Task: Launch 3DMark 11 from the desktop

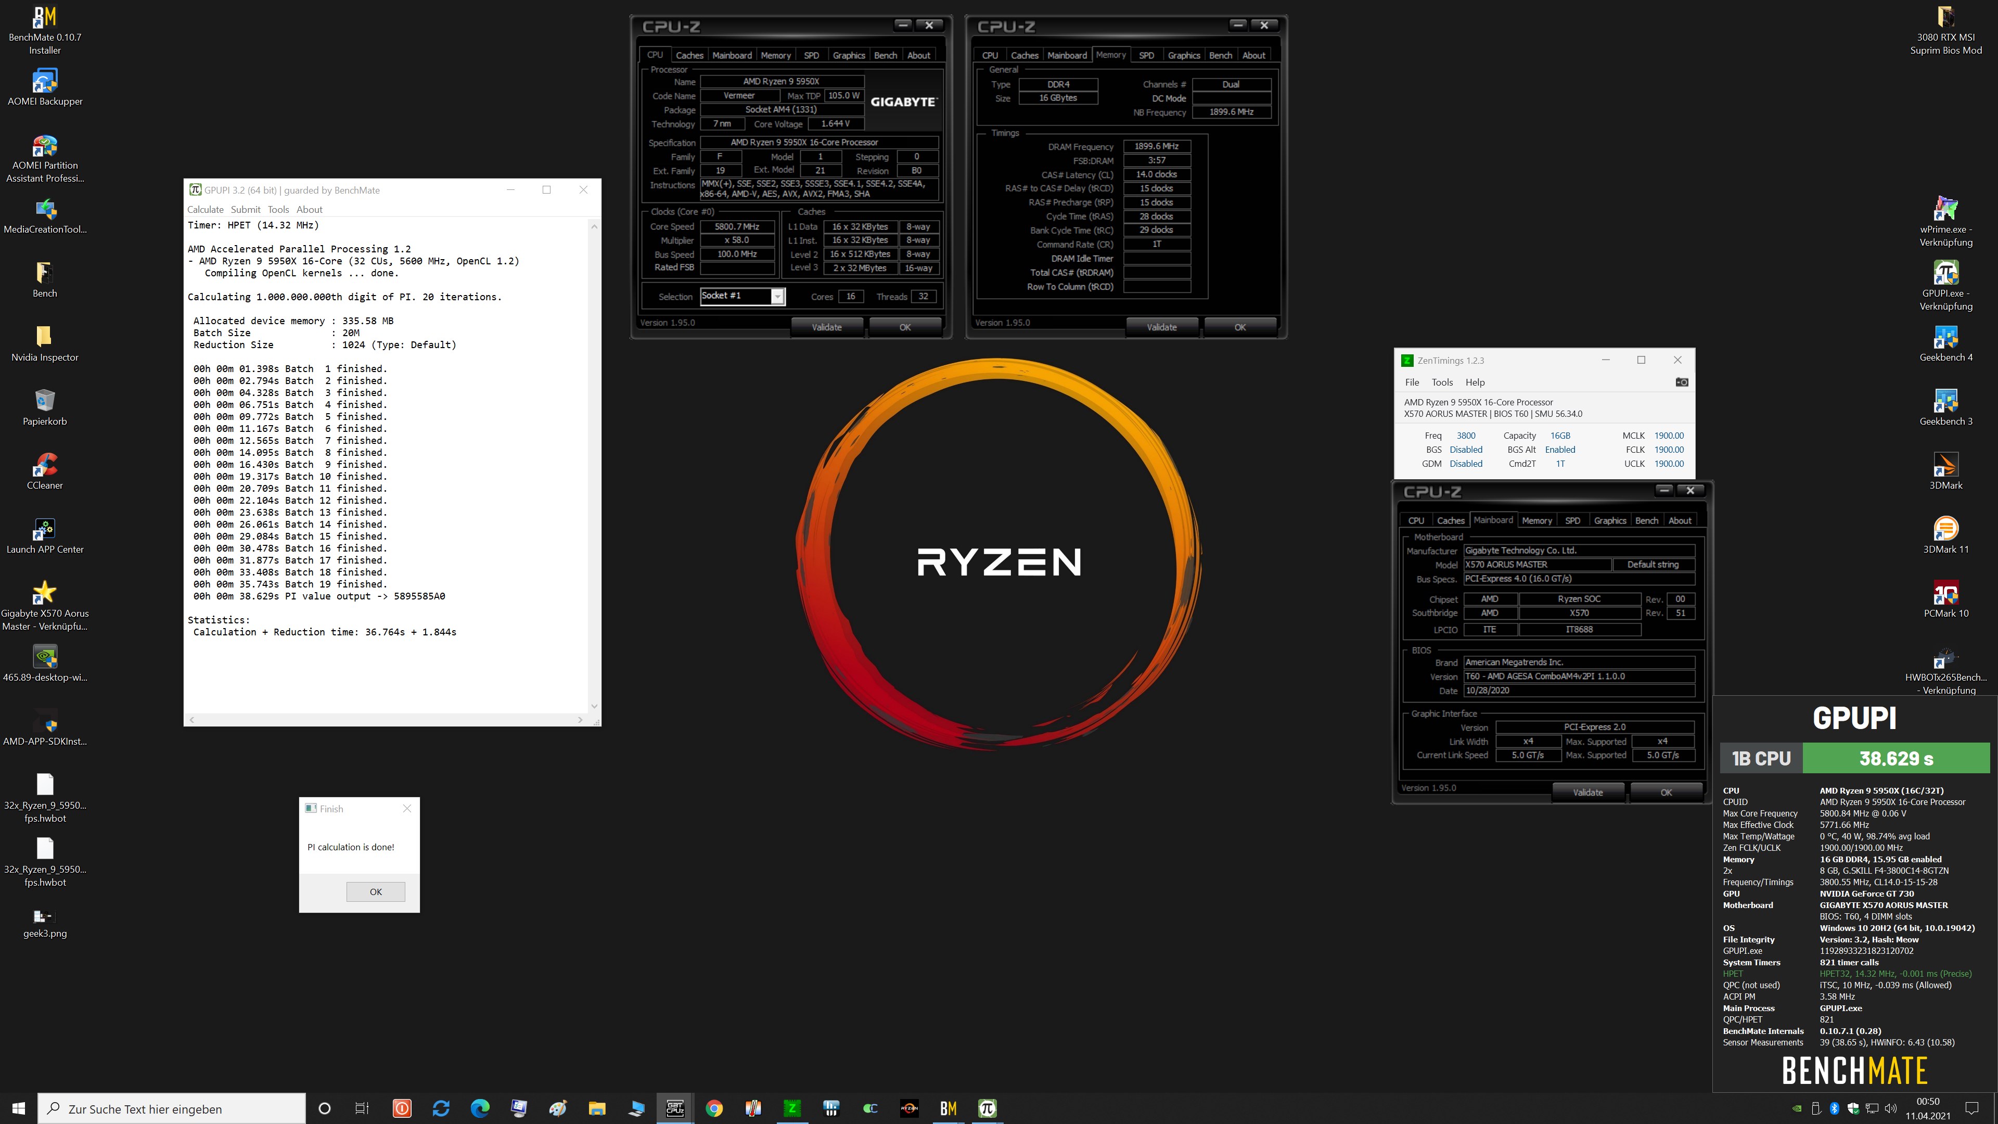Action: point(1945,535)
